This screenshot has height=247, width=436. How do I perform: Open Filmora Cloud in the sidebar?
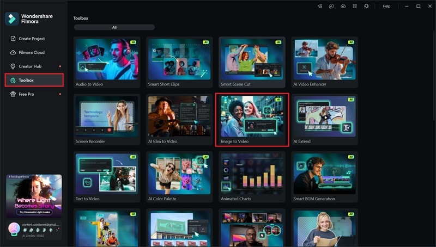(x=34, y=52)
